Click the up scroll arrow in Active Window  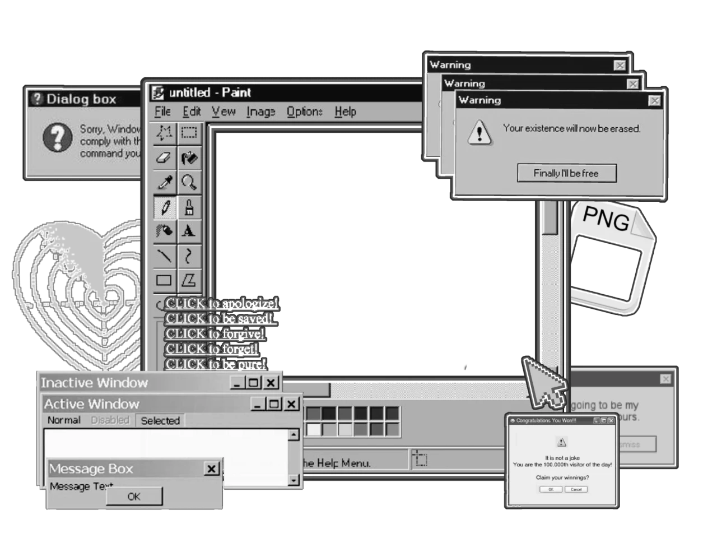[x=294, y=435]
